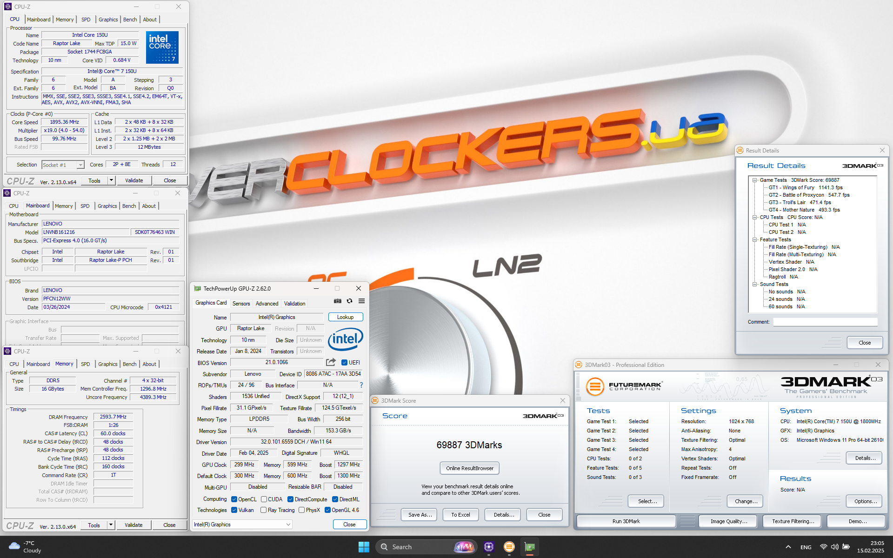This screenshot has width=893, height=558.
Task: Open the Validation tab in GPU-Z
Action: coord(295,304)
